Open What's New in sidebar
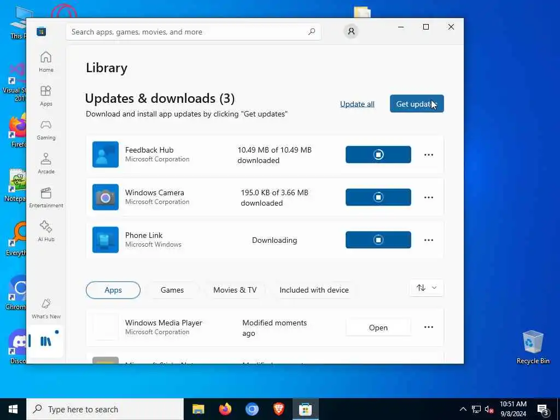The image size is (560, 420). pos(46,308)
